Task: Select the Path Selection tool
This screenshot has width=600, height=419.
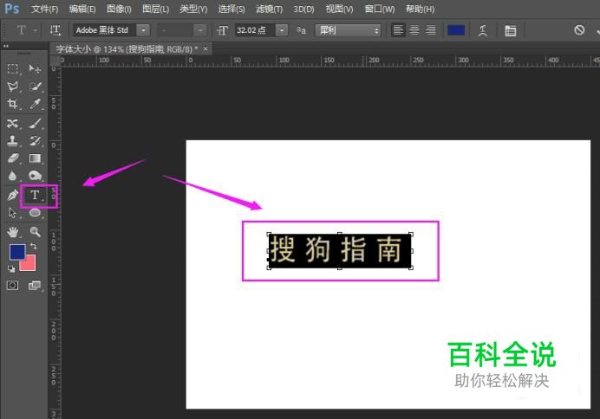Action: click(13, 213)
